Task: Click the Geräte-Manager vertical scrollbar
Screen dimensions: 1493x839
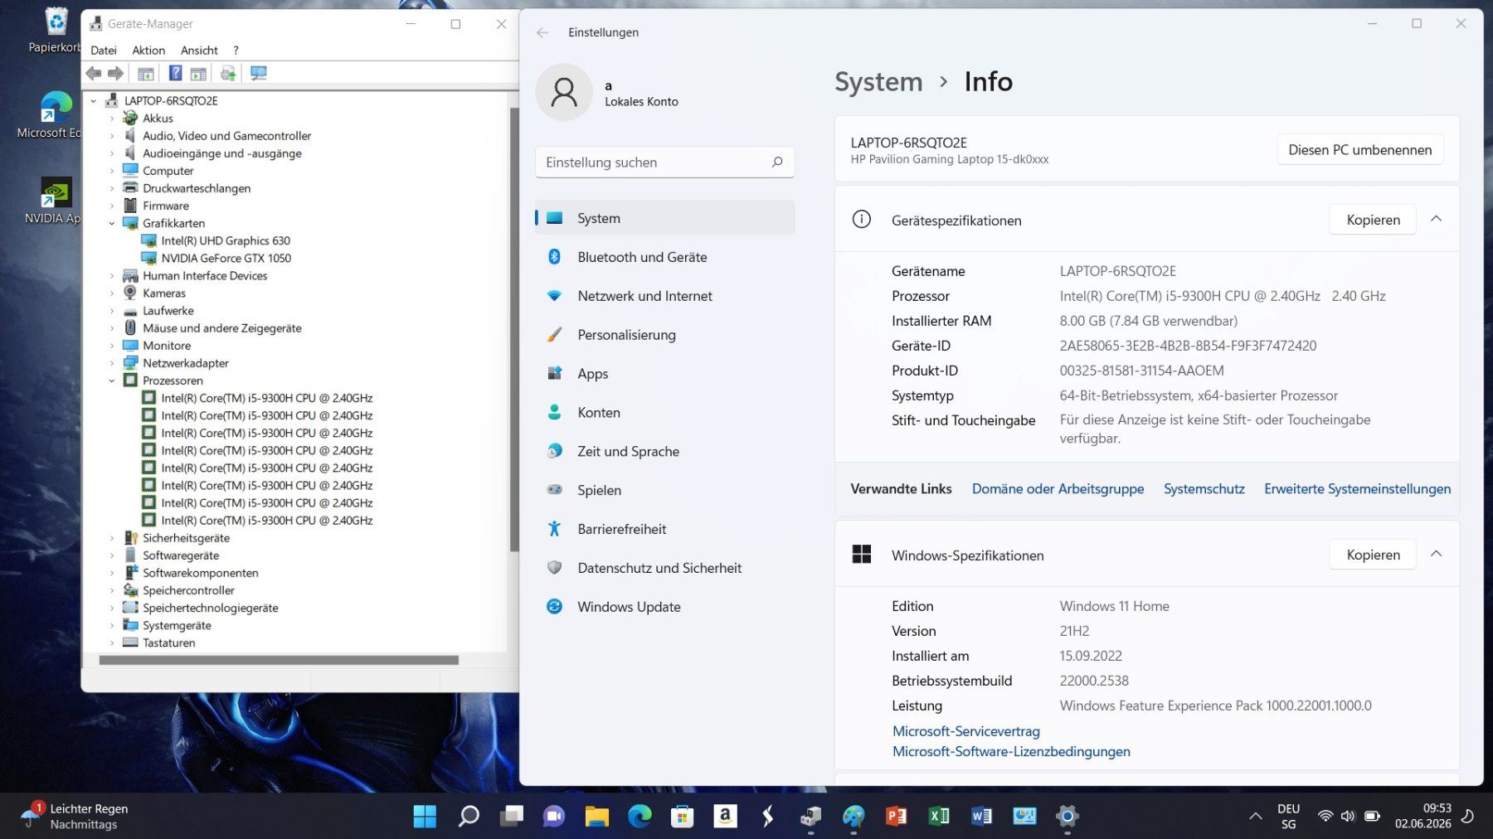Action: pos(513,329)
